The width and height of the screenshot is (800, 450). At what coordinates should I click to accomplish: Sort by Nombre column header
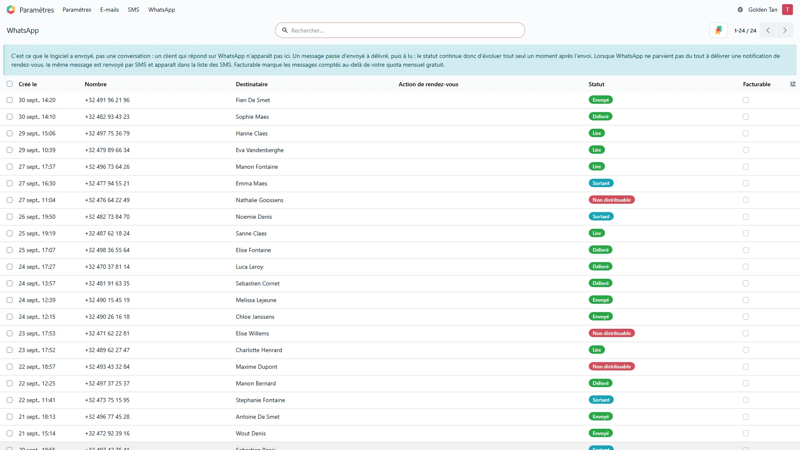coord(95,84)
